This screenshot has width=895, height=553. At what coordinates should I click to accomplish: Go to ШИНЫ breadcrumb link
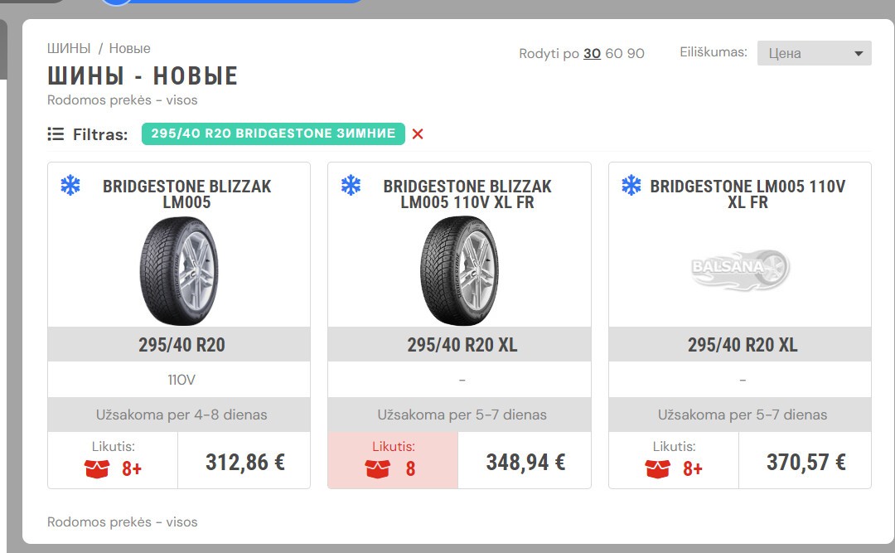point(69,49)
